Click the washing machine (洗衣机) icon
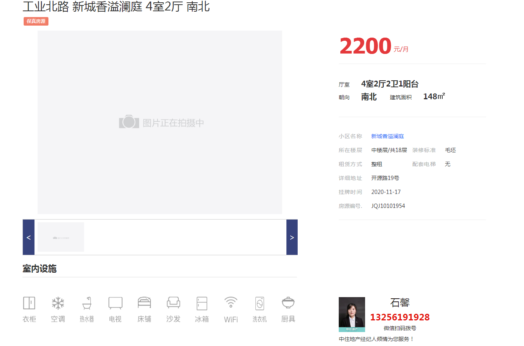This screenshot has height=346, width=524. point(260,303)
